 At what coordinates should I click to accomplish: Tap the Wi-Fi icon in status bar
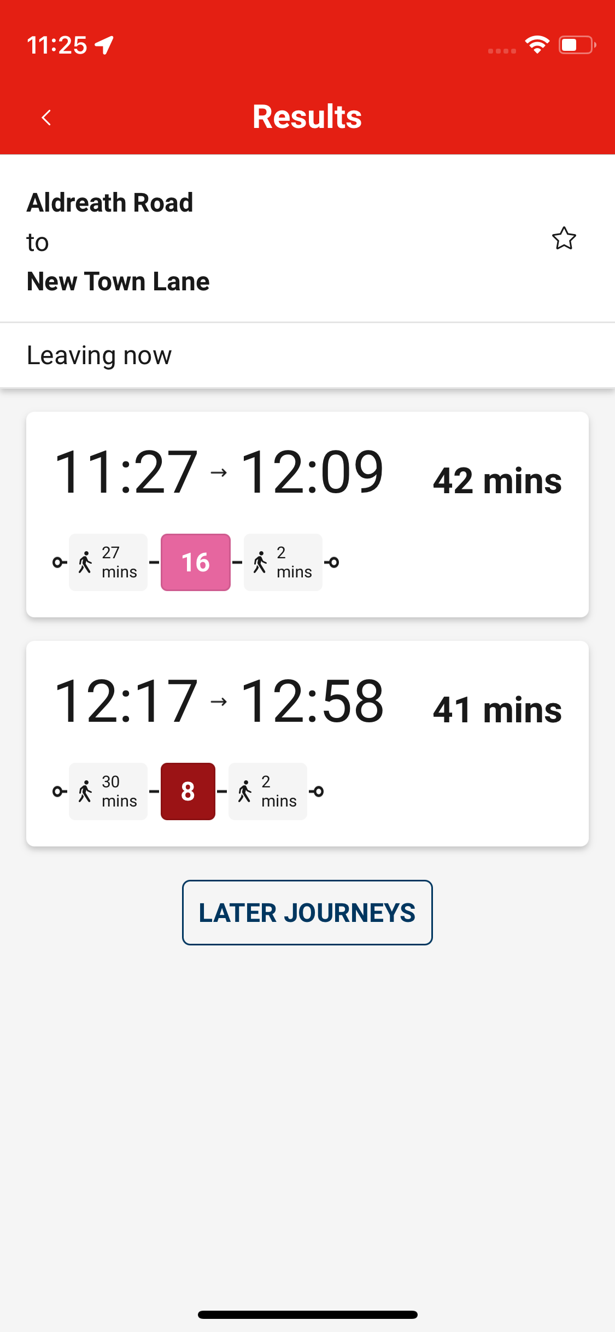coord(537,45)
